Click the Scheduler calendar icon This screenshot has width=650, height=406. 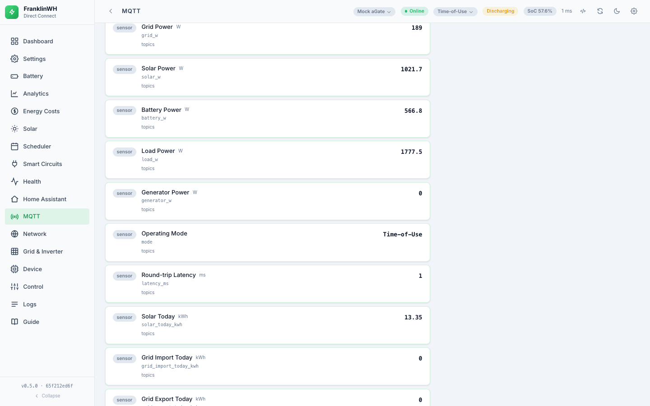point(14,147)
